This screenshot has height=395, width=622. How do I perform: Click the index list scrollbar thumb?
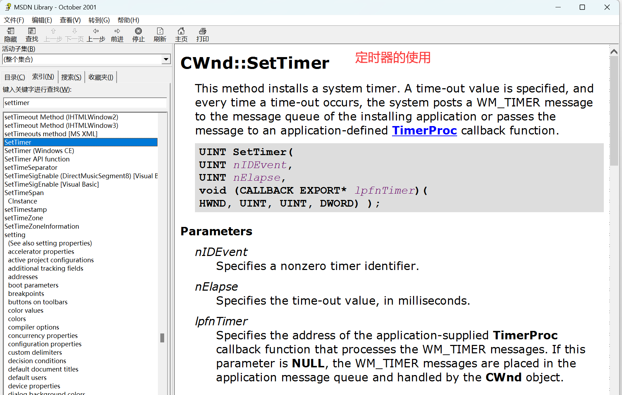pyautogui.click(x=162, y=338)
